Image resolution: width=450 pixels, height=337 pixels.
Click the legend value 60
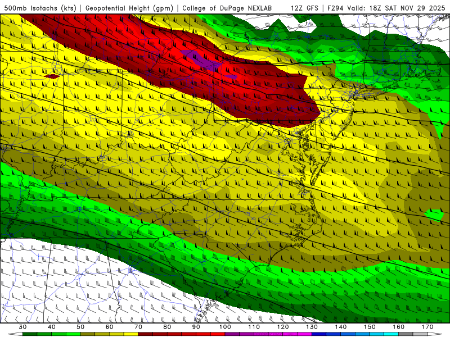109,327
